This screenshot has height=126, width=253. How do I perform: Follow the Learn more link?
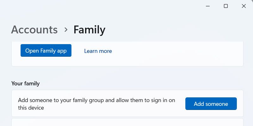98,51
